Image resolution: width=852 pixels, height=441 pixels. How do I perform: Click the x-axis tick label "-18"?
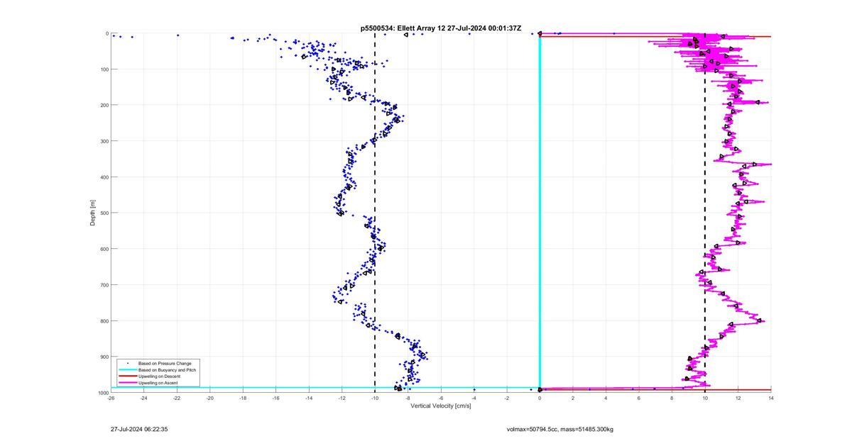pyautogui.click(x=243, y=398)
